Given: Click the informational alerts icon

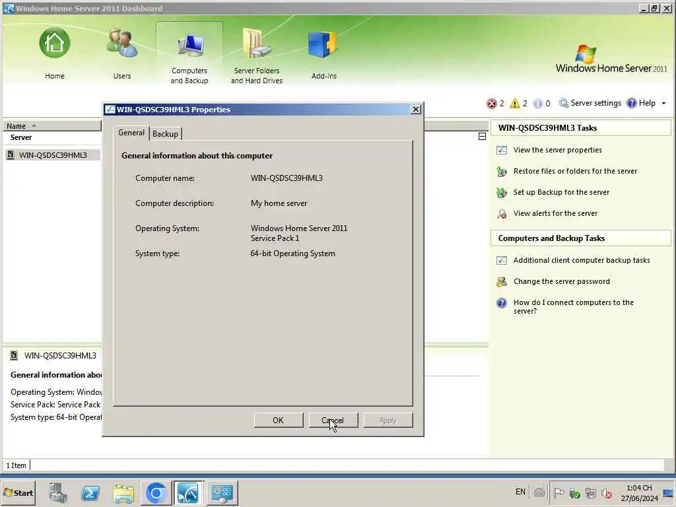Looking at the screenshot, I should coord(537,104).
